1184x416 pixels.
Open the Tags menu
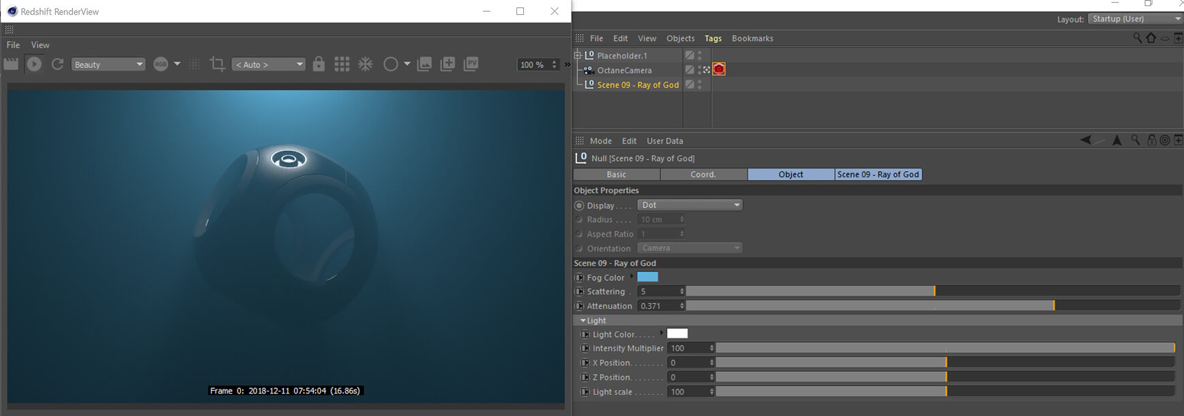pos(713,38)
